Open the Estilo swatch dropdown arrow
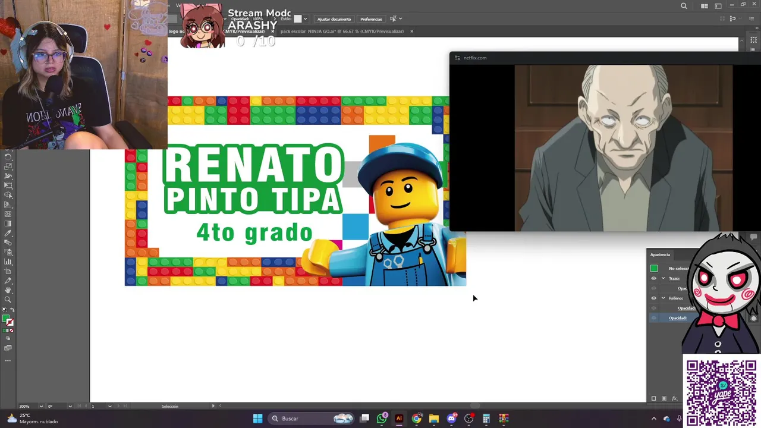Image resolution: width=761 pixels, height=428 pixels. coord(306,18)
